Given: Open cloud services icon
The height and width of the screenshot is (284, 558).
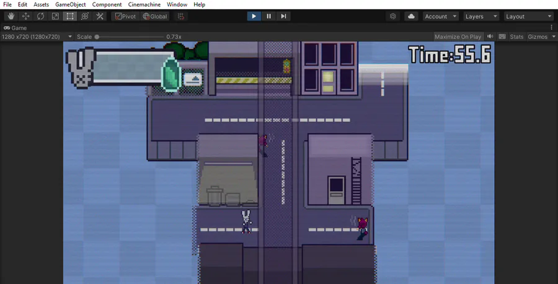Looking at the screenshot, I should coord(411,16).
